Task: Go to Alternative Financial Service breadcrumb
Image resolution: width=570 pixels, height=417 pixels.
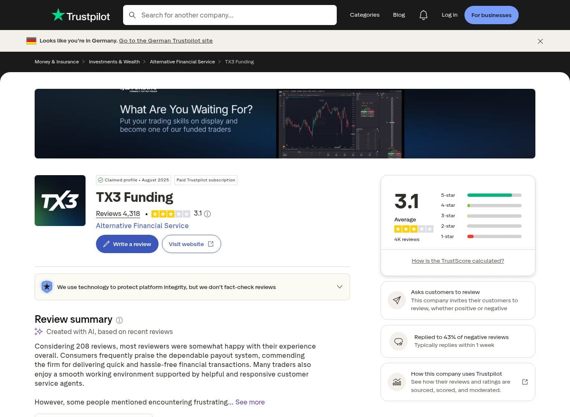Action: tap(182, 62)
